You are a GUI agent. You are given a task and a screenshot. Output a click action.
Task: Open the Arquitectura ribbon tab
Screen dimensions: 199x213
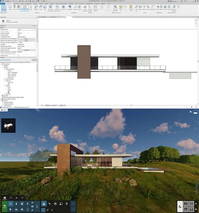9,4
